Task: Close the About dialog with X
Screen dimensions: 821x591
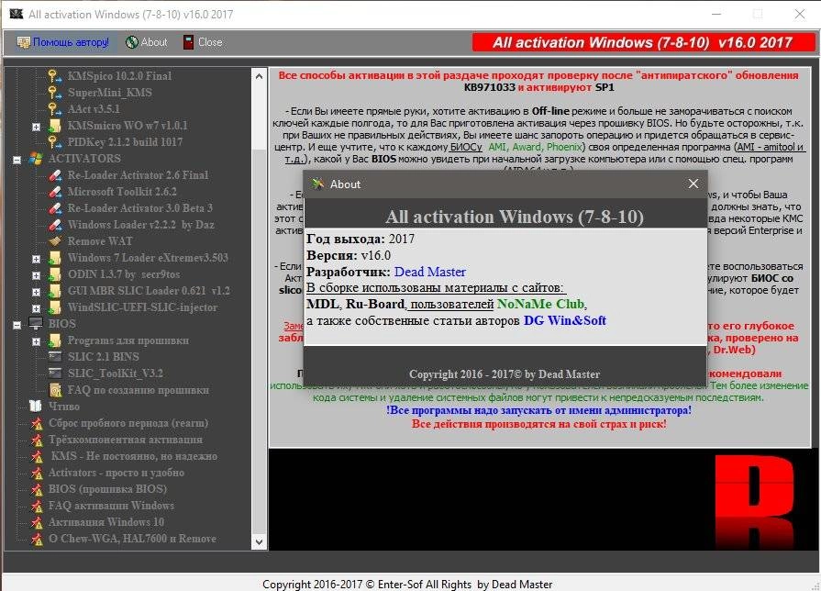Action: pyautogui.click(x=693, y=184)
